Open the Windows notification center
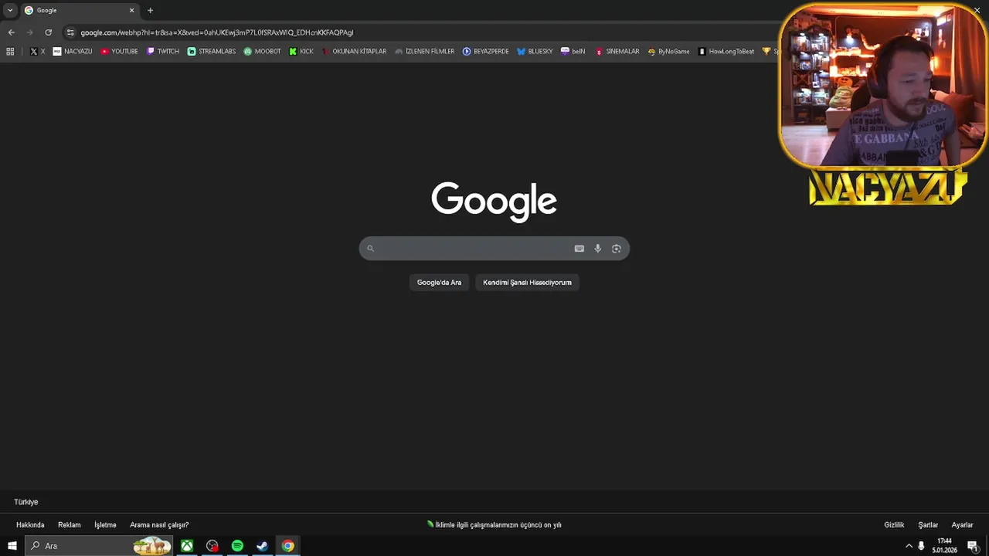Screen dimensions: 989x556 tap(973, 546)
